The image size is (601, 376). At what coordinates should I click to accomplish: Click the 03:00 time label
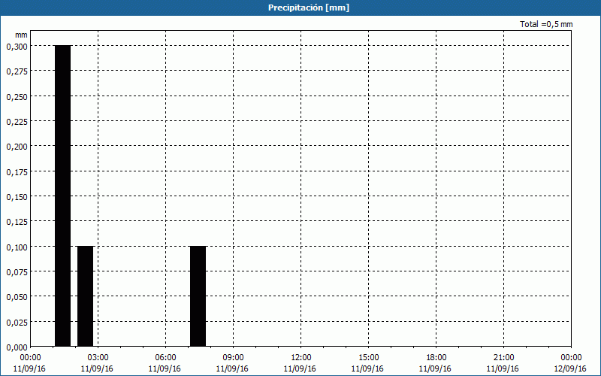(98, 358)
